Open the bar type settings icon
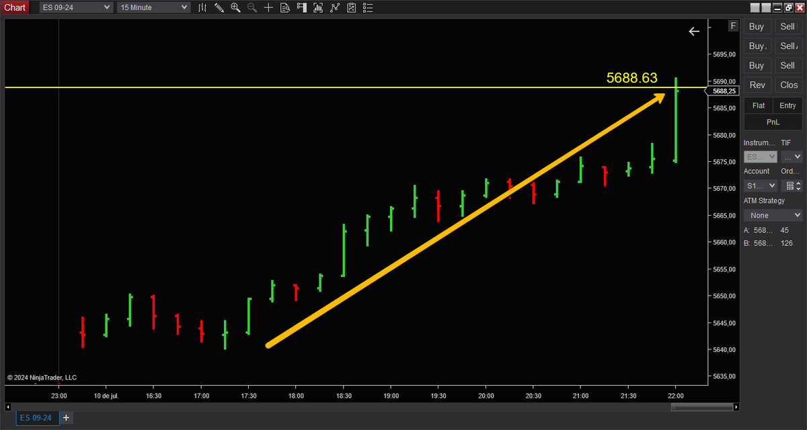Screen dimensions: 807x430 (203, 7)
